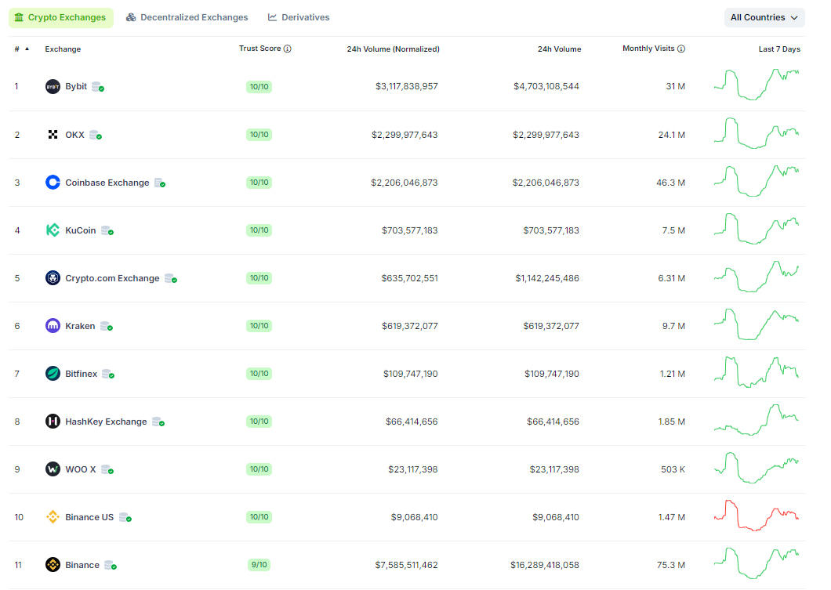Click the reserves badge next to OKX
Screen dimensions: 831x590
(96, 135)
